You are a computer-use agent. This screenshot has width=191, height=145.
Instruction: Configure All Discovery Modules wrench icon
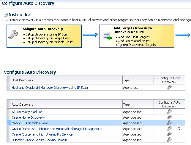(x=169, y=112)
